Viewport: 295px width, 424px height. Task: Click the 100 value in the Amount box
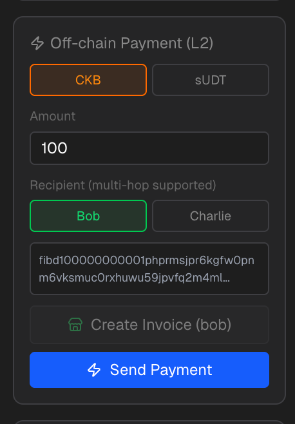[54, 148]
